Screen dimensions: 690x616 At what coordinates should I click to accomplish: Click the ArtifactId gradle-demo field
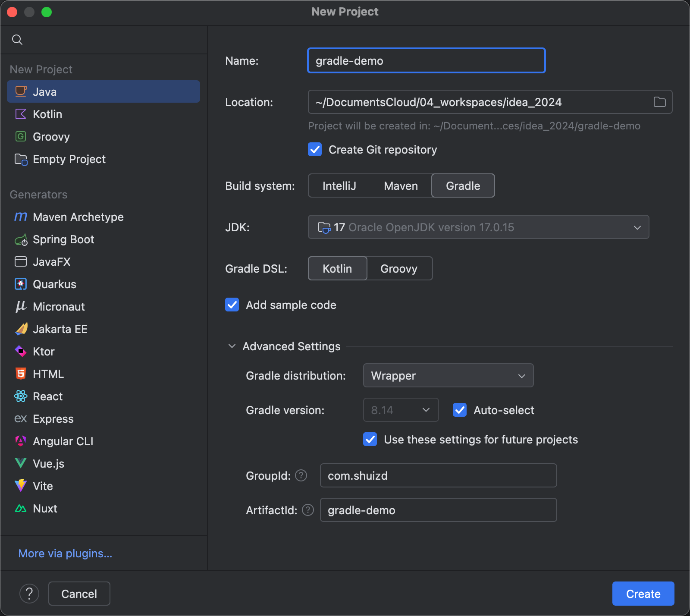[x=438, y=510]
